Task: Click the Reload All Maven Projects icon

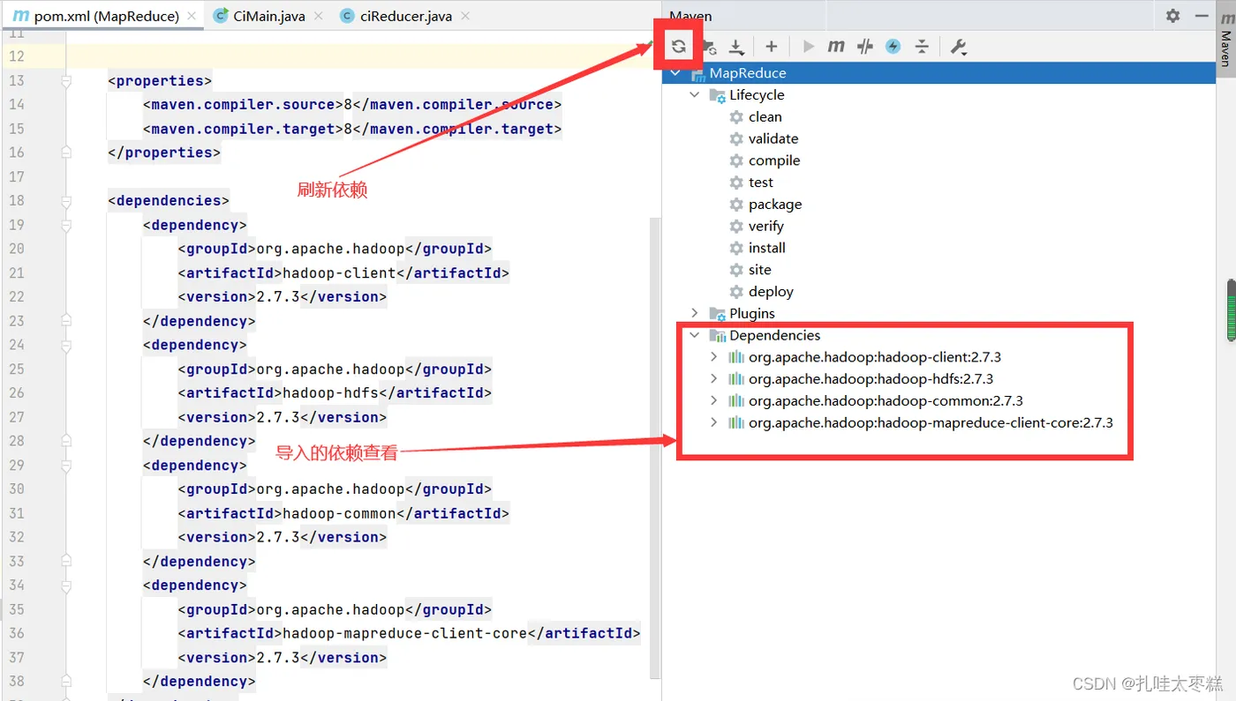Action: [x=678, y=47]
